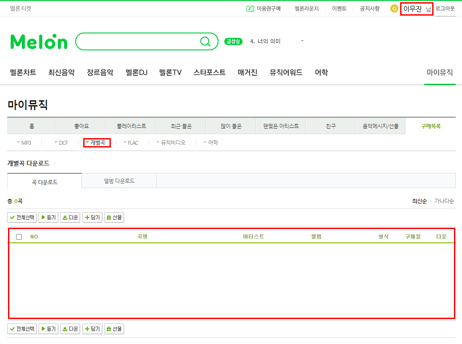The height and width of the screenshot is (344, 462).
Task: Click the 이무진 user name
Action: click(x=413, y=9)
